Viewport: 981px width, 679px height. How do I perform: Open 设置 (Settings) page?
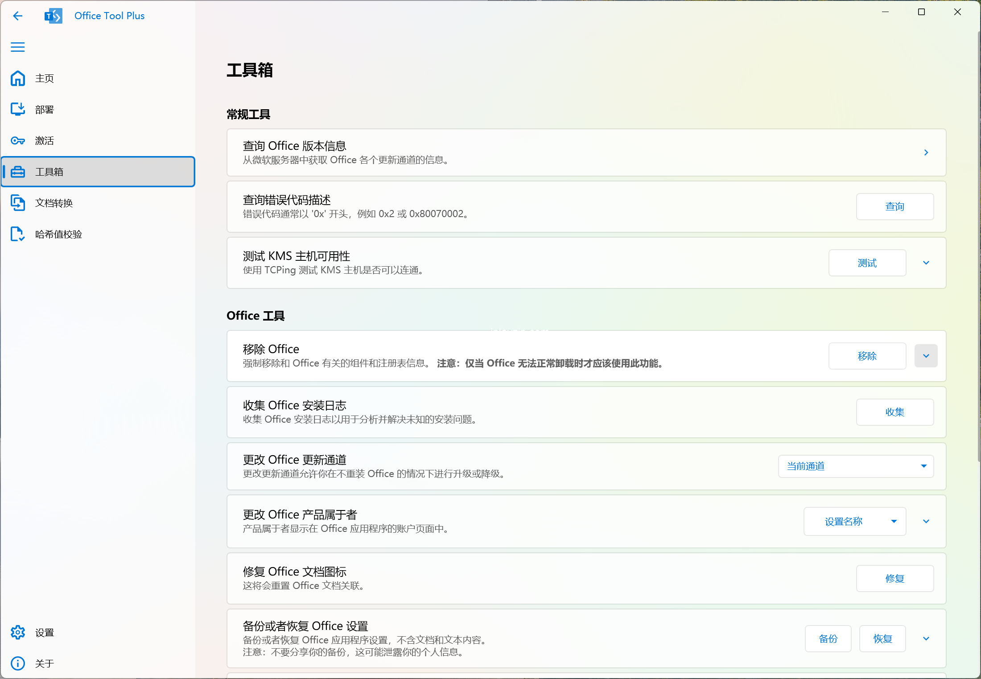[x=45, y=633]
